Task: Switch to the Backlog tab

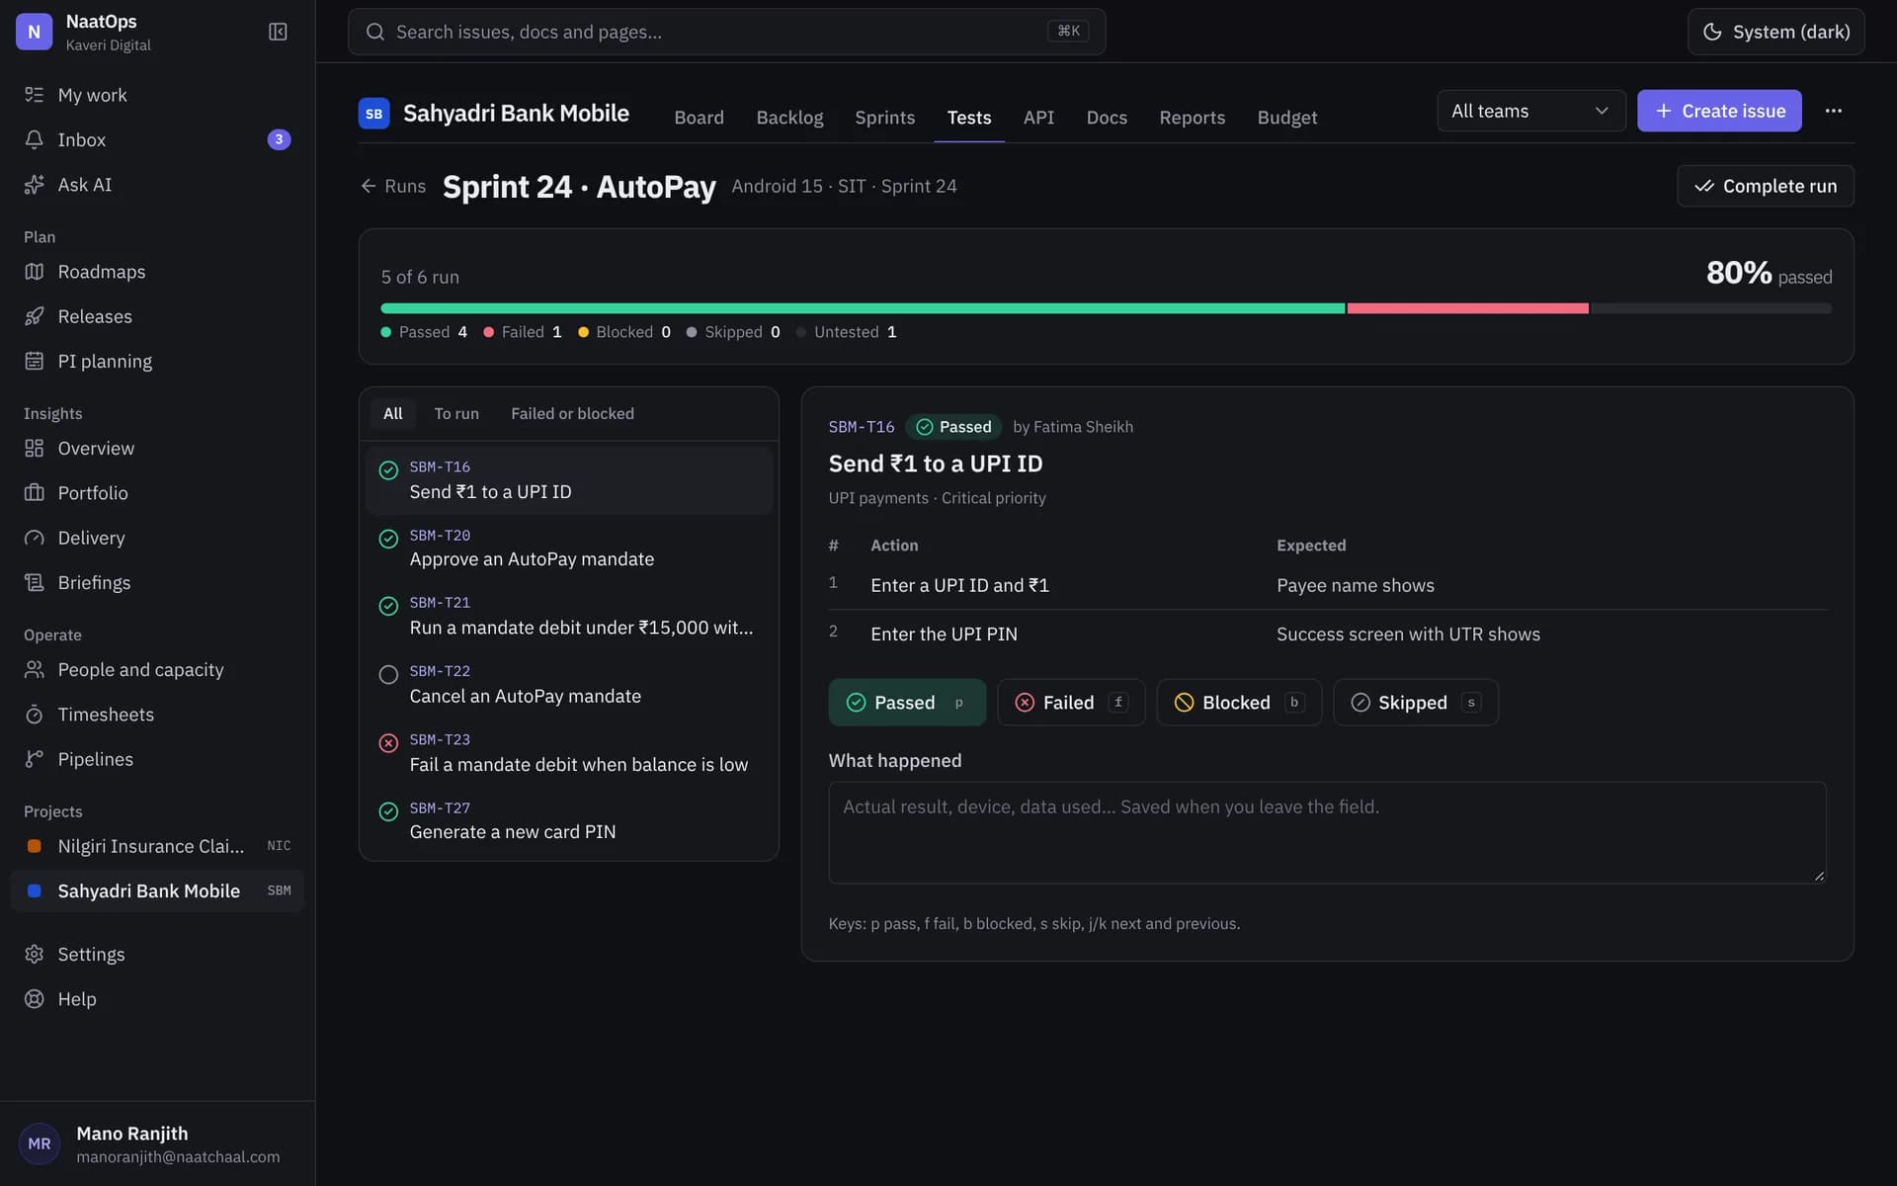Action: pos(789,118)
